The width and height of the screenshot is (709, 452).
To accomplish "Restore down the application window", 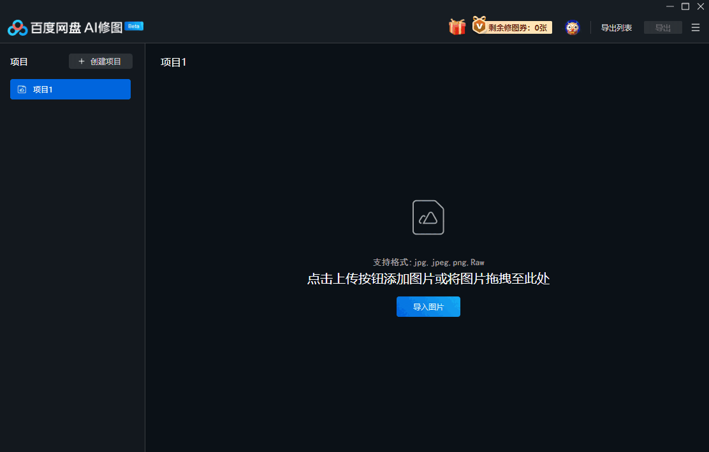I will coord(684,6).
